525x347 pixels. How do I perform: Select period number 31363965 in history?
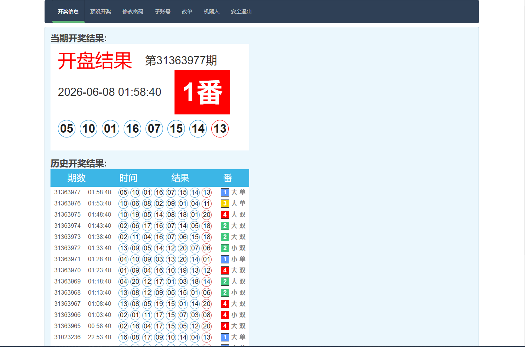[x=68, y=326]
